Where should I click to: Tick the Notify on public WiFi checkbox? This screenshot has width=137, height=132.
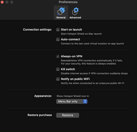point(58,79)
